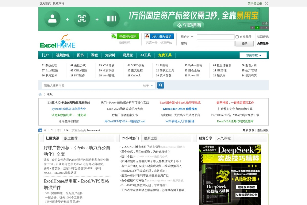Open the 图书 nav menu
This screenshot has width=307, height=205.
tap(80, 55)
